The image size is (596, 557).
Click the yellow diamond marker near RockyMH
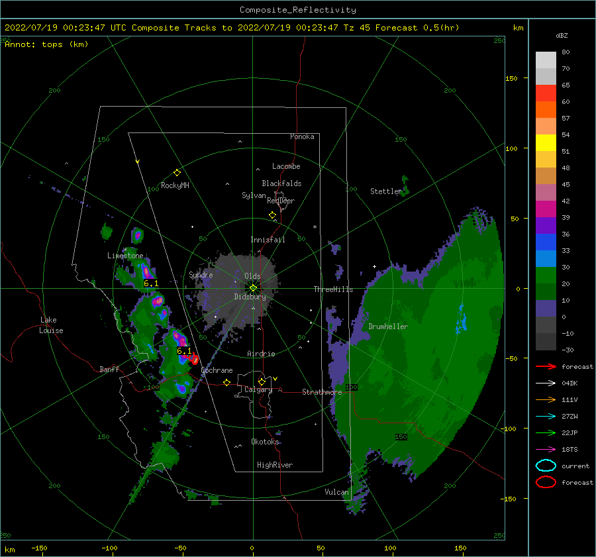177,173
